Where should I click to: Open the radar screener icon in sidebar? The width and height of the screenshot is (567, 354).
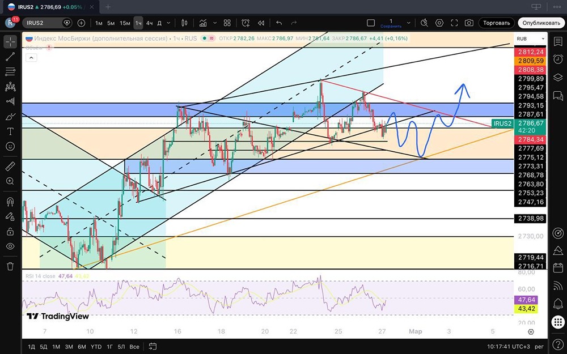558,233
